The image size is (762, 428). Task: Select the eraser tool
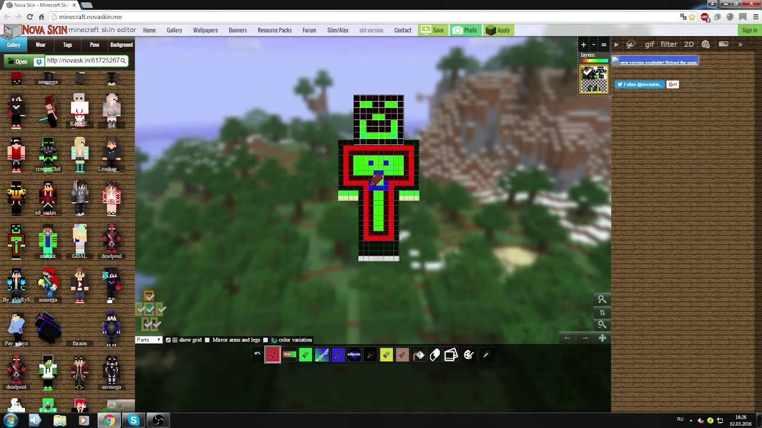[x=435, y=355]
